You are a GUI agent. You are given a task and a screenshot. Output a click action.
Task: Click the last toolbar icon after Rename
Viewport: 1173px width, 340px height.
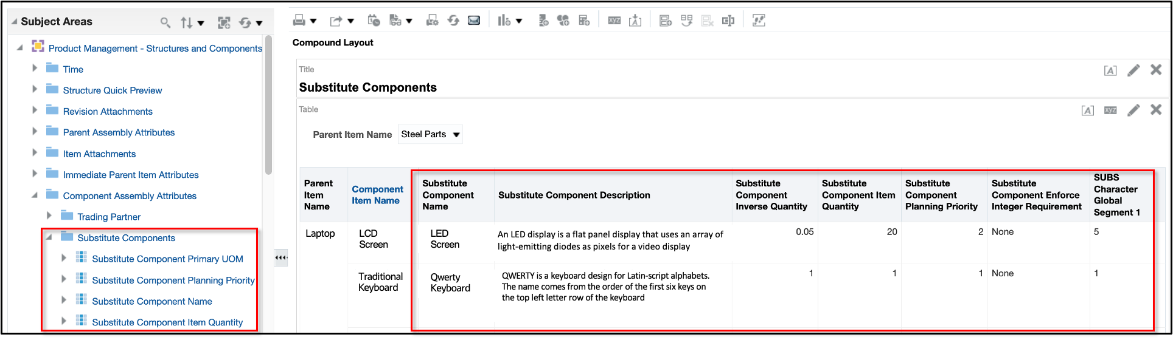click(x=759, y=21)
